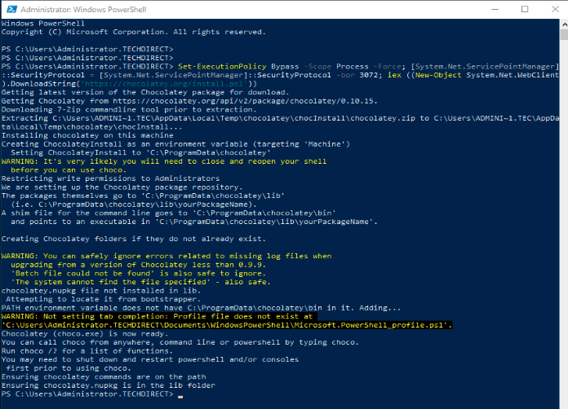Click the scrollbar down arrow

[x=563, y=403]
